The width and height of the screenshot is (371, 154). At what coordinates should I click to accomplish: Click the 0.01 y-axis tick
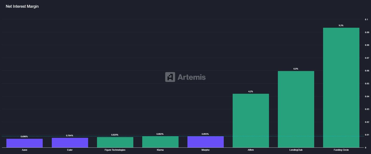coord(366,135)
